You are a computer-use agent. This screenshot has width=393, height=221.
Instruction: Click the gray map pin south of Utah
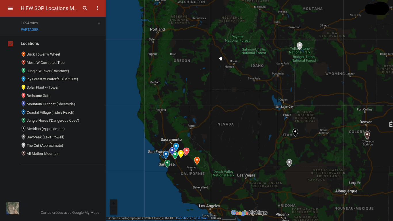pyautogui.click(x=289, y=163)
